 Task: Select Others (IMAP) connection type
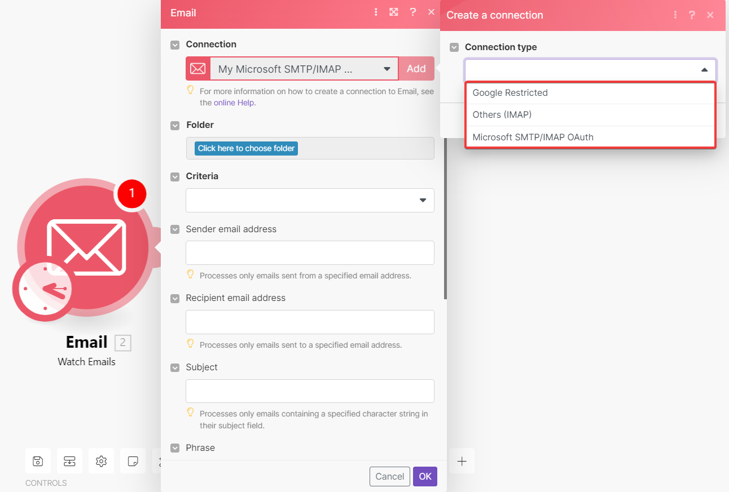click(591, 115)
